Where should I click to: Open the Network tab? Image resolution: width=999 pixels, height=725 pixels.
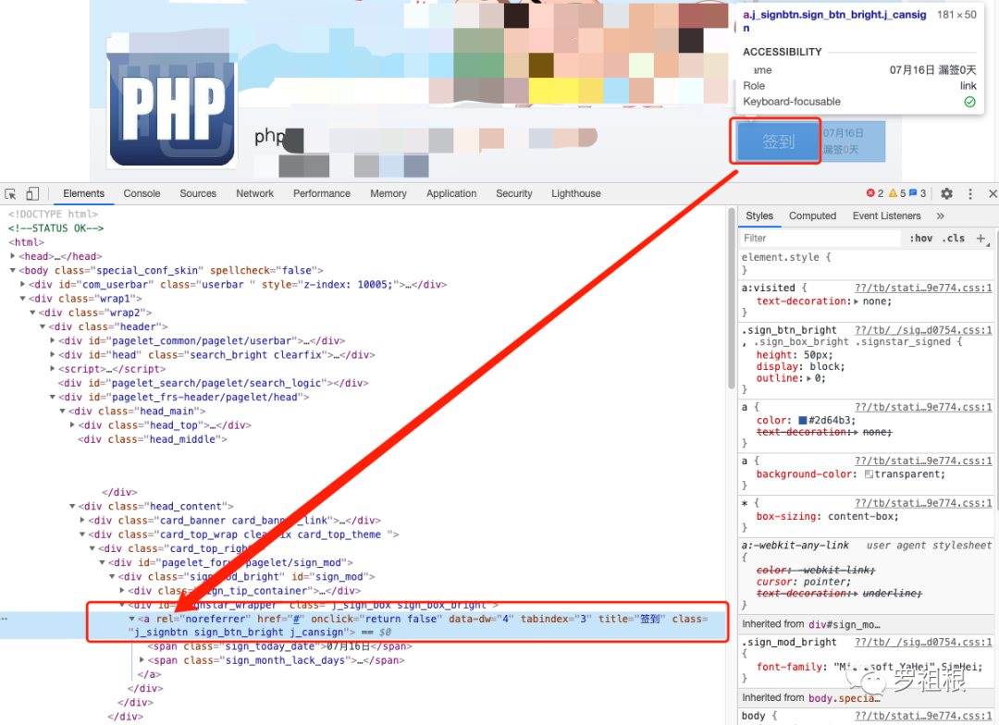(255, 193)
